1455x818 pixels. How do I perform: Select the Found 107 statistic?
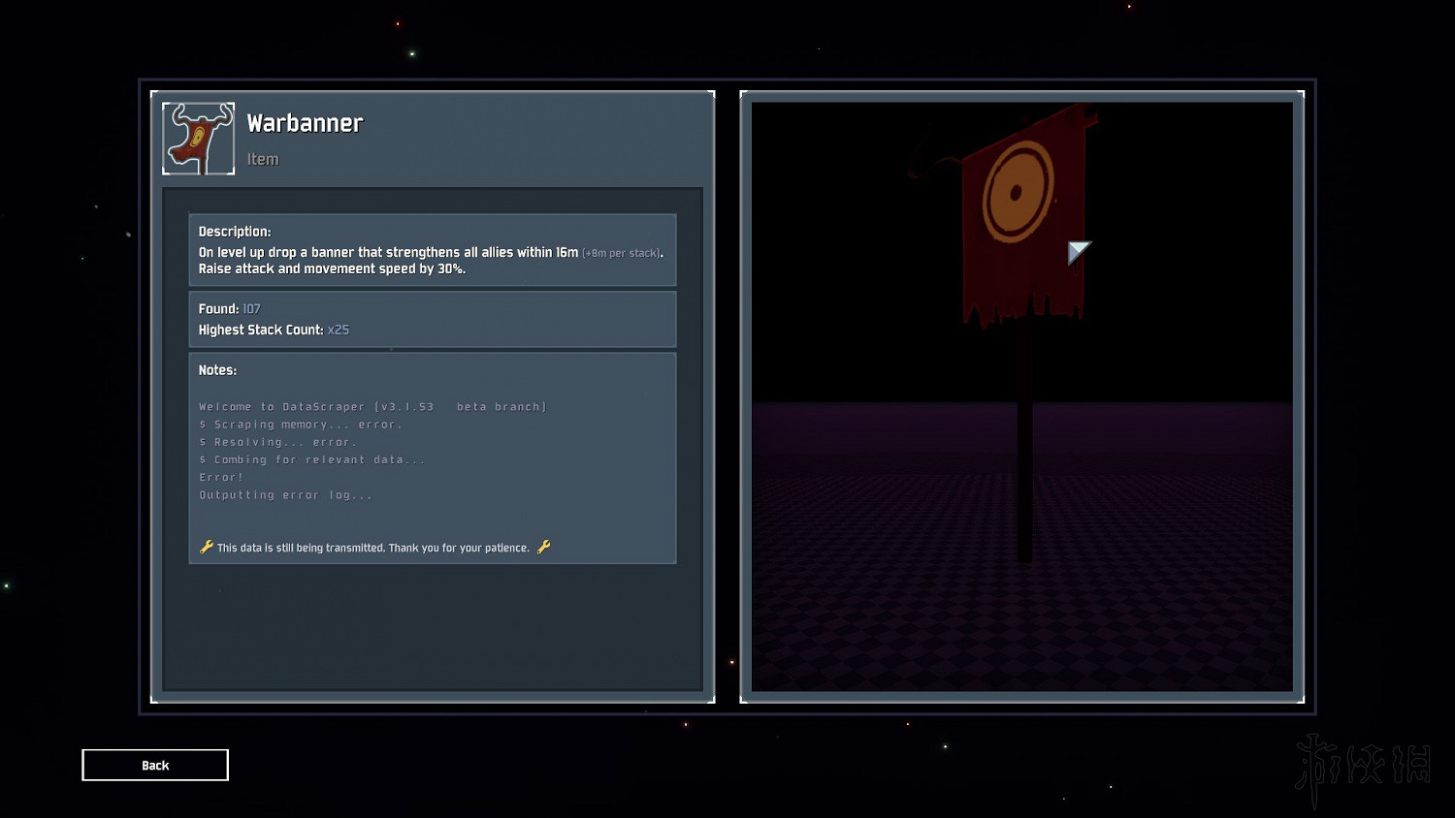tap(230, 309)
